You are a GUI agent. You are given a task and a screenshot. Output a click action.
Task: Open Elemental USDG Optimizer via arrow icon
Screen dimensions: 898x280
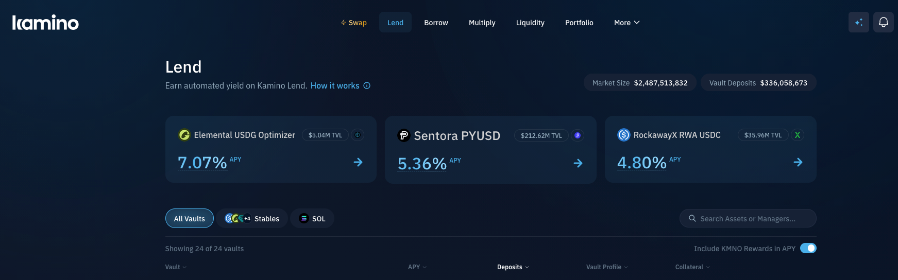point(358,162)
